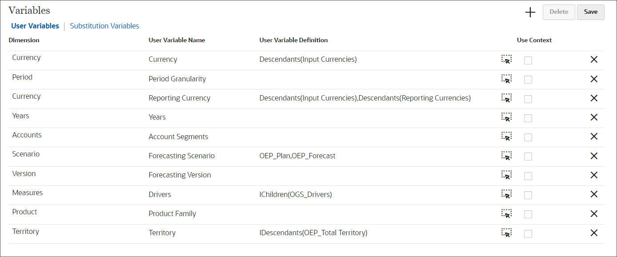Open the member selector for Reporting Currency
The image size is (617, 257).
pyautogui.click(x=506, y=98)
